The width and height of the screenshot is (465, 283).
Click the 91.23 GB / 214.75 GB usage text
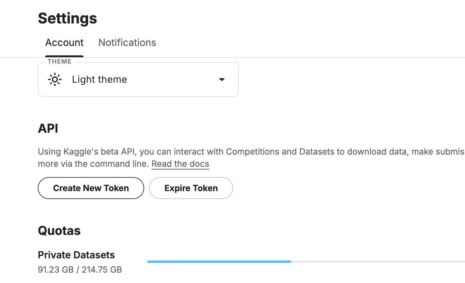click(x=80, y=270)
